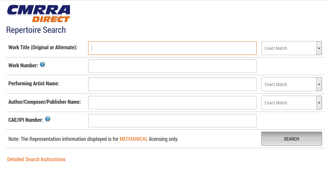The width and height of the screenshot is (330, 174).
Task: Click the Performing Artist Name label
Action: point(34,83)
